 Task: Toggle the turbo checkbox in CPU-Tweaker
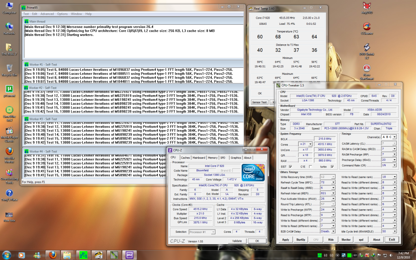point(332,167)
